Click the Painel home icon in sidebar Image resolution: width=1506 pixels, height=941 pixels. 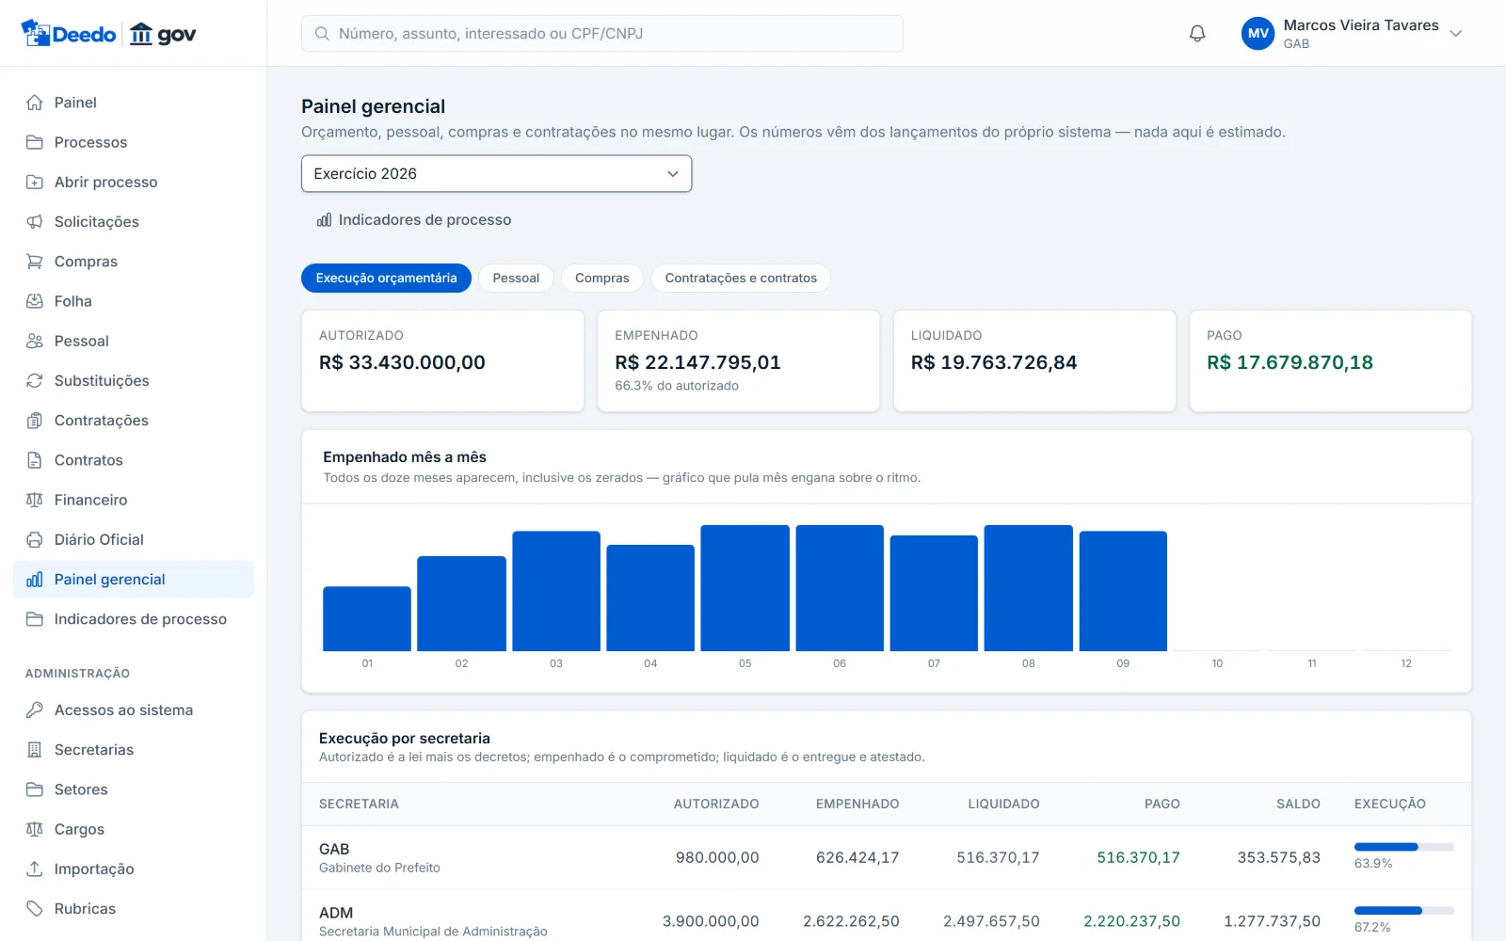tap(35, 103)
